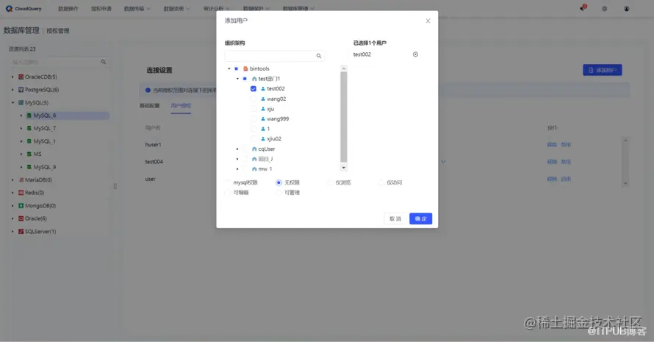Image resolution: width=654 pixels, height=342 pixels.
Task: Click the user icon beside wang999
Action: tap(263, 118)
